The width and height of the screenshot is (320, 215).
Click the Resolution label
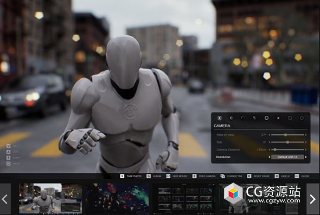click(x=223, y=157)
